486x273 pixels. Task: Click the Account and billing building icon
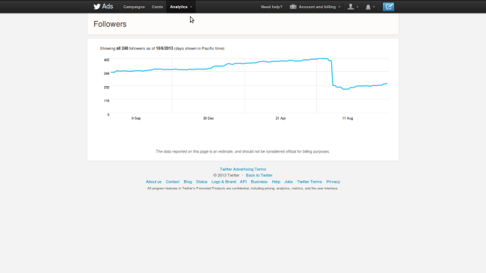click(293, 7)
